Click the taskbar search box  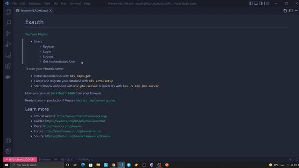click(37, 165)
